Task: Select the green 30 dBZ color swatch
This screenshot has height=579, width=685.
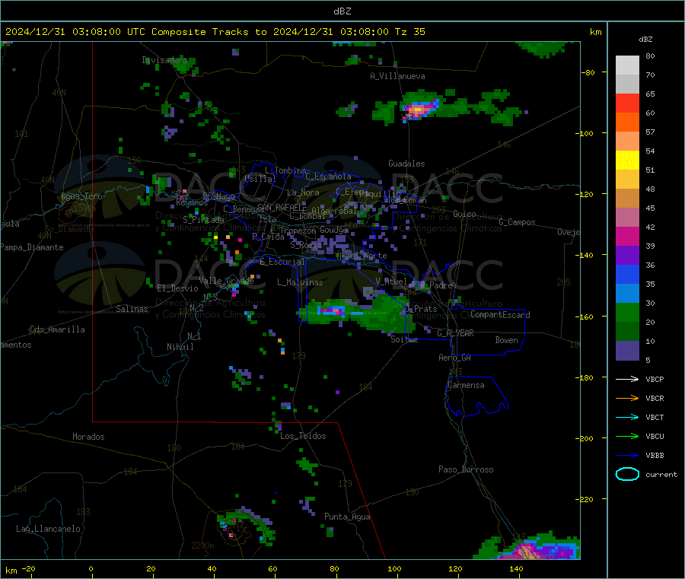Action: (x=627, y=312)
